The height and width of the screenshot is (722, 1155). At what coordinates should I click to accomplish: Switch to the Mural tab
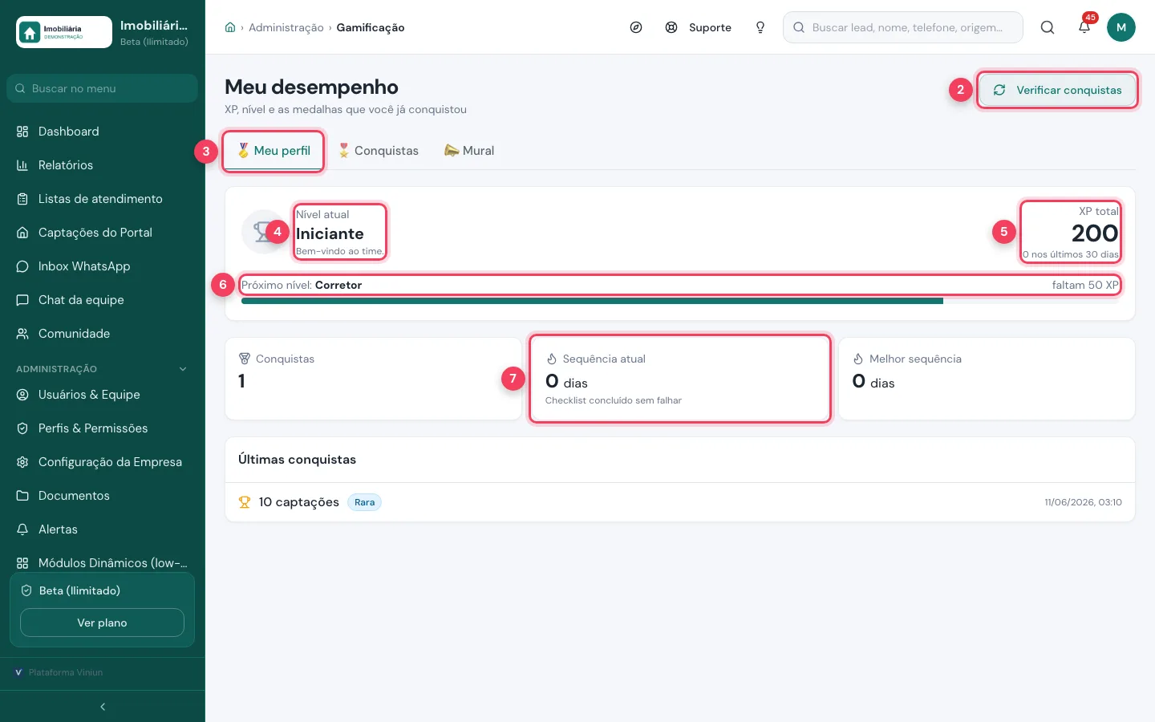point(469,151)
